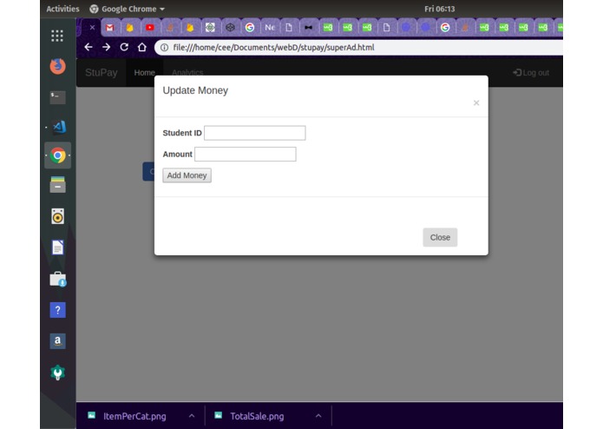Screen dimensions: 603x429
Task: Switch to the bow tie icon tab
Action: 308,27
